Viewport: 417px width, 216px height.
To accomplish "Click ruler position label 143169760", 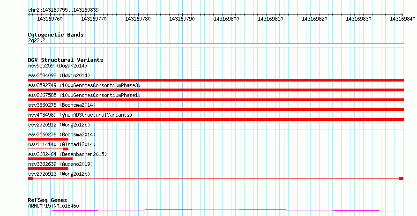I will [50, 19].
